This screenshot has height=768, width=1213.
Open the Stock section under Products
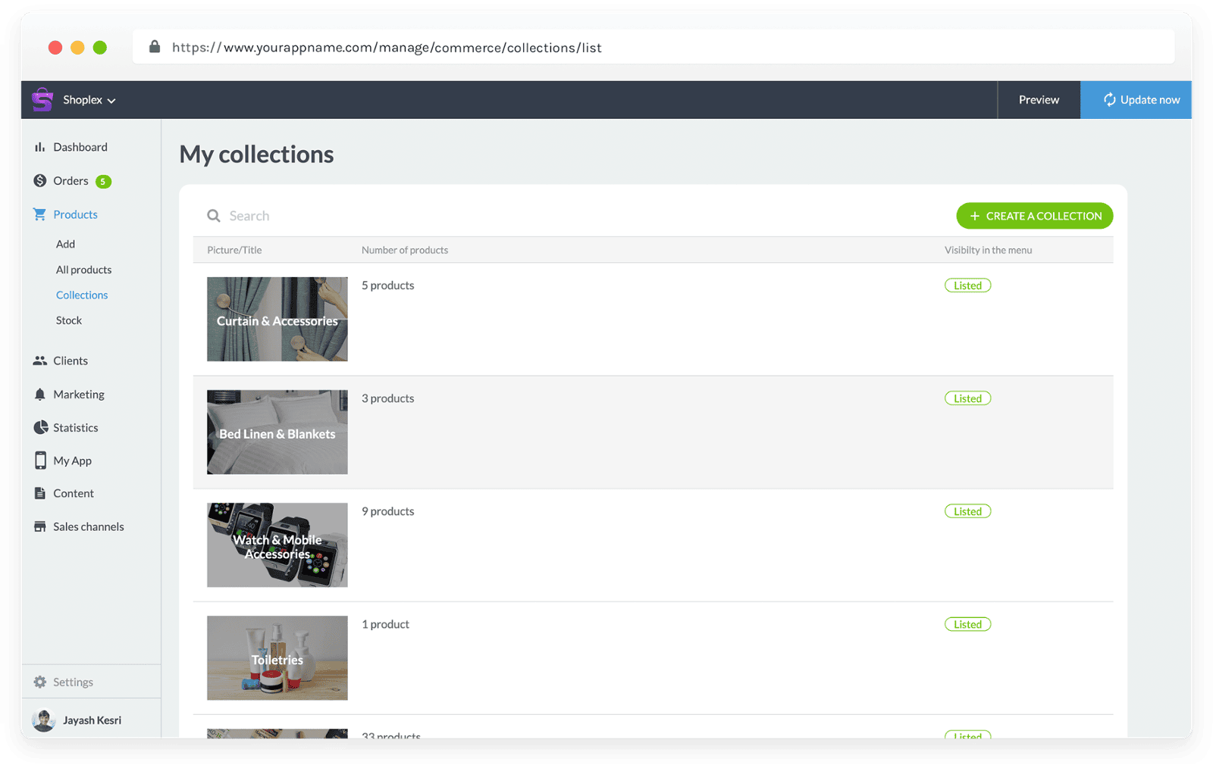pyautogui.click(x=68, y=320)
